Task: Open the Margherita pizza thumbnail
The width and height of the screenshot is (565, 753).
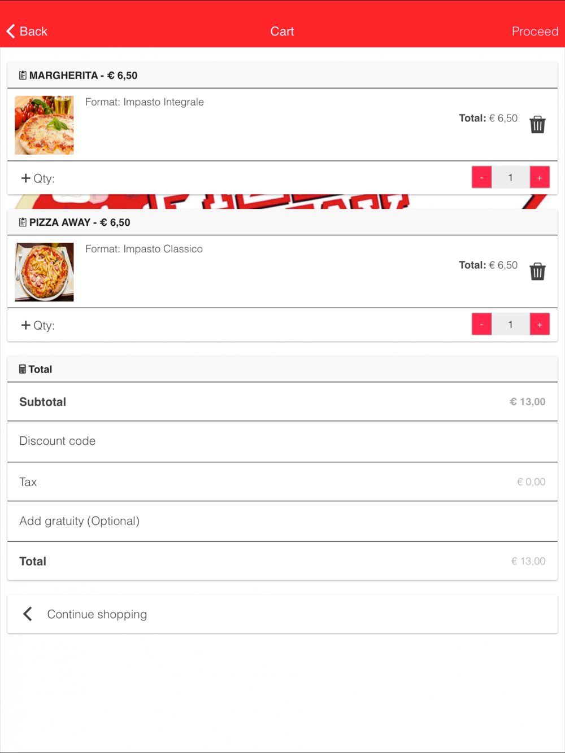Action: 44,125
